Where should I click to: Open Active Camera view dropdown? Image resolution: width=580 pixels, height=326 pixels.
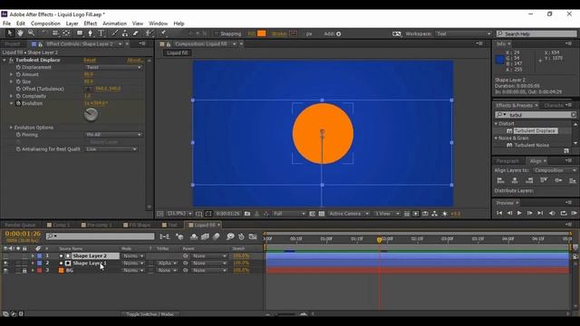coord(349,214)
